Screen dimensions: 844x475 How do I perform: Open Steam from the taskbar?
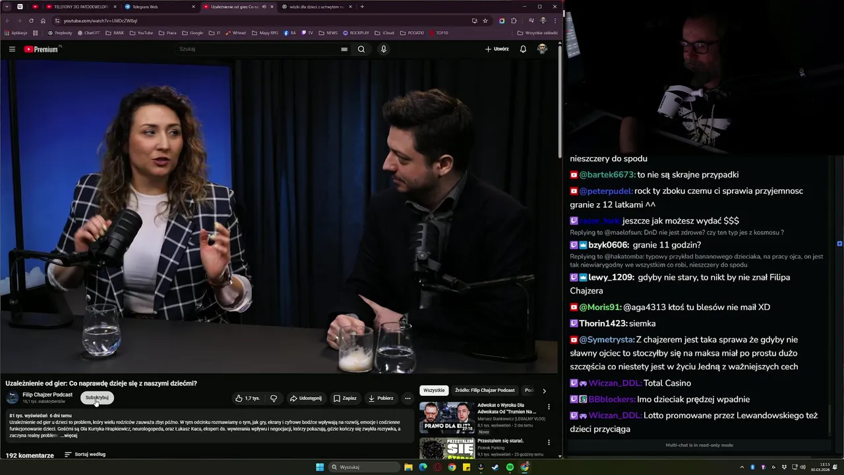click(x=495, y=467)
